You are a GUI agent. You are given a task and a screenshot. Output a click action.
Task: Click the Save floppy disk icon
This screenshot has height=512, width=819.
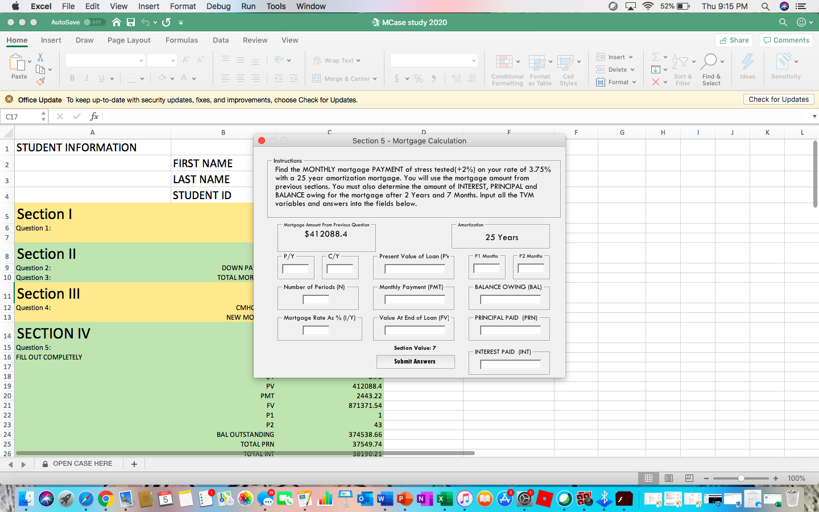click(131, 22)
